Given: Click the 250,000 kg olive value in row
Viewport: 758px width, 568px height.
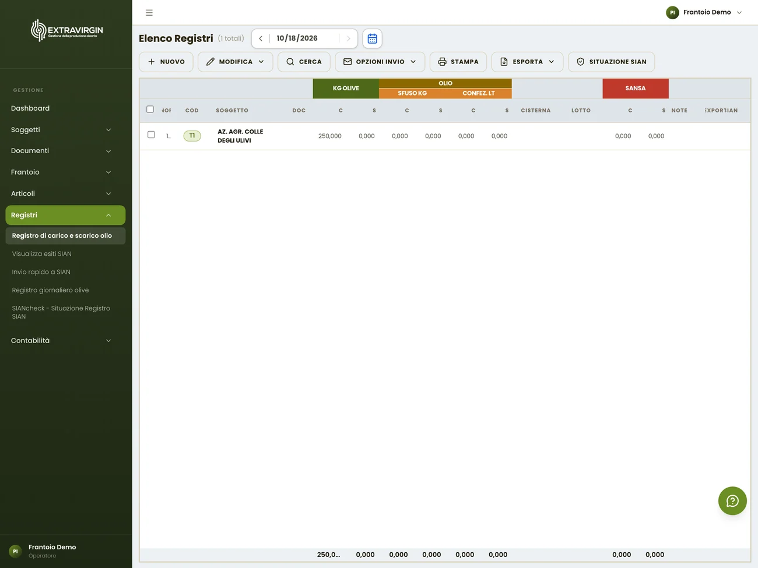Looking at the screenshot, I should point(330,136).
